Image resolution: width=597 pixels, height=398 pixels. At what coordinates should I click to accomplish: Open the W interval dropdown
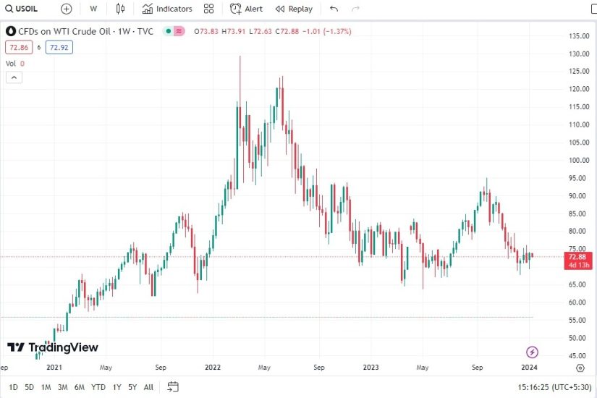click(x=93, y=9)
